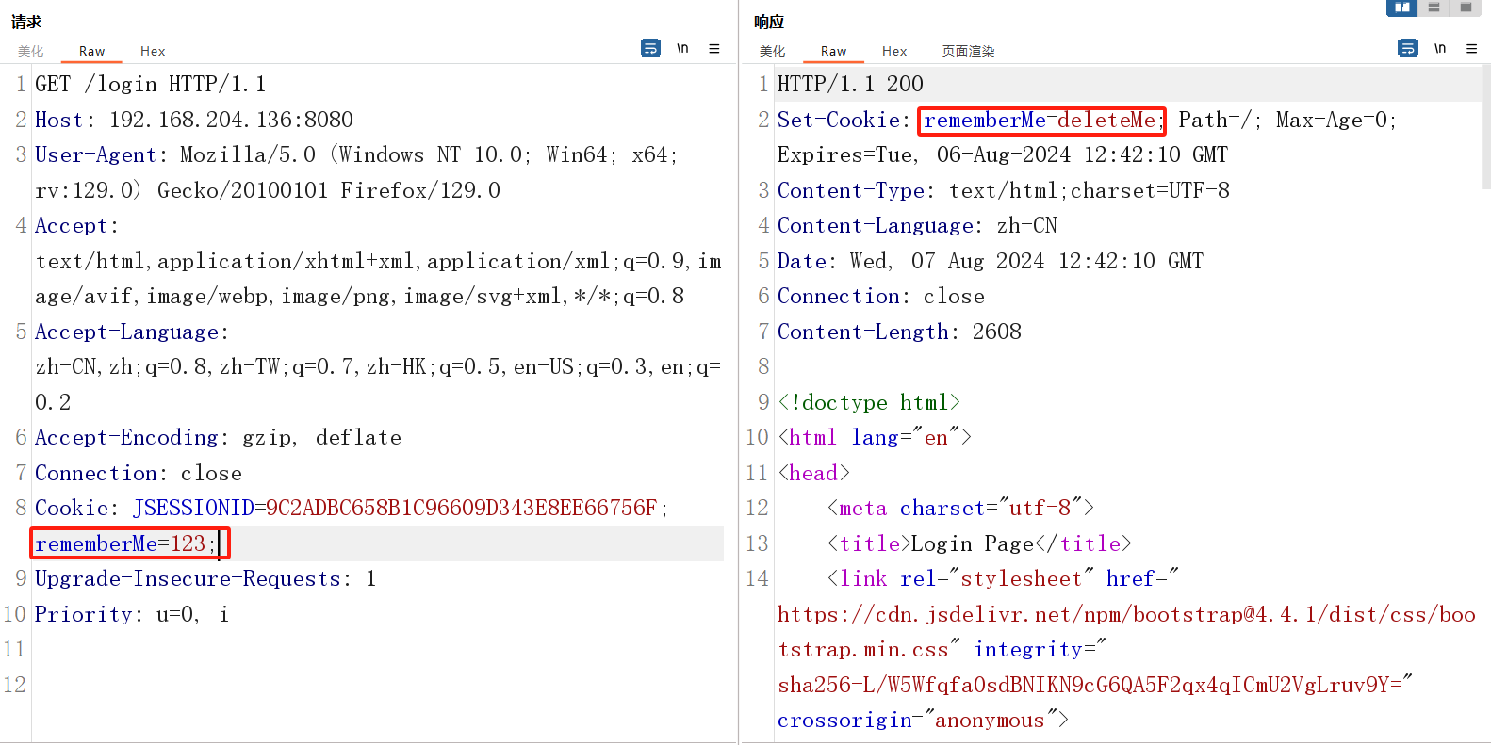Viewport: 1491px width, 745px height.
Task: Switch to stacked top-bottom layout view
Action: (x=1434, y=8)
